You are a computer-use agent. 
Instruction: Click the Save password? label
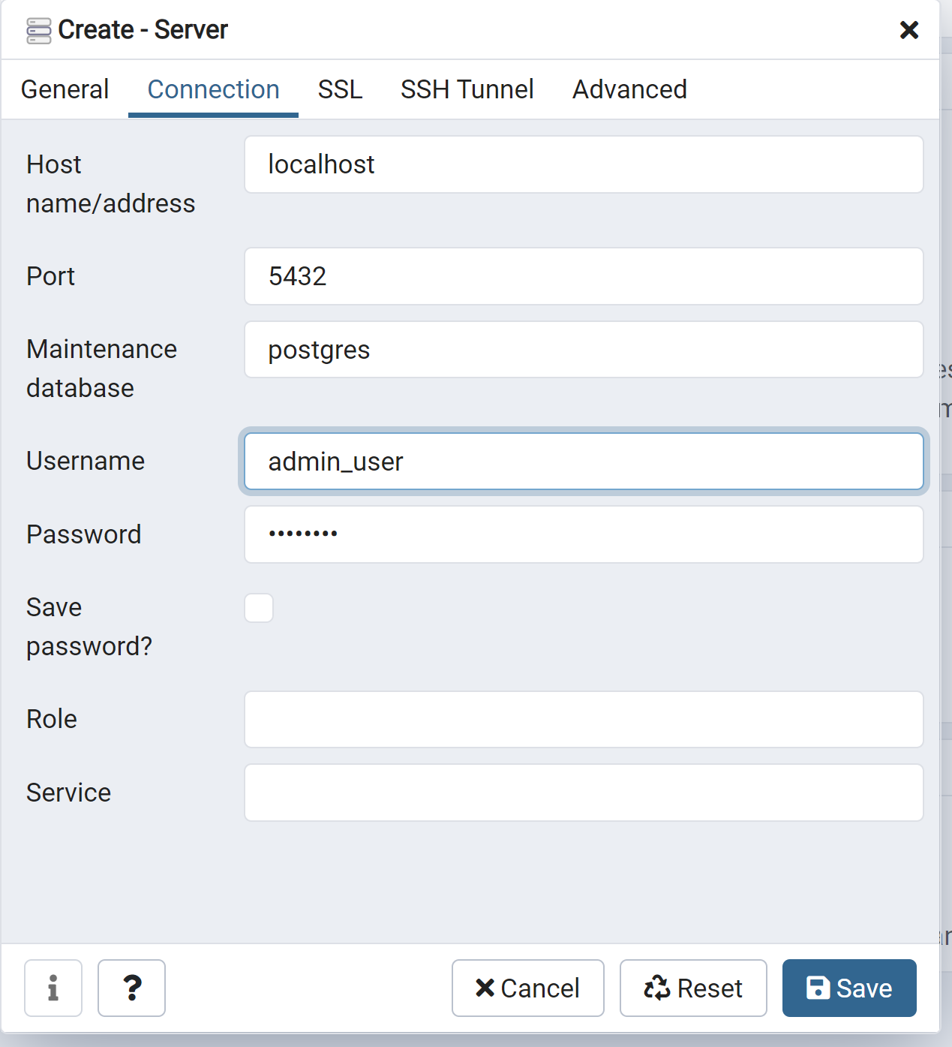coord(89,627)
